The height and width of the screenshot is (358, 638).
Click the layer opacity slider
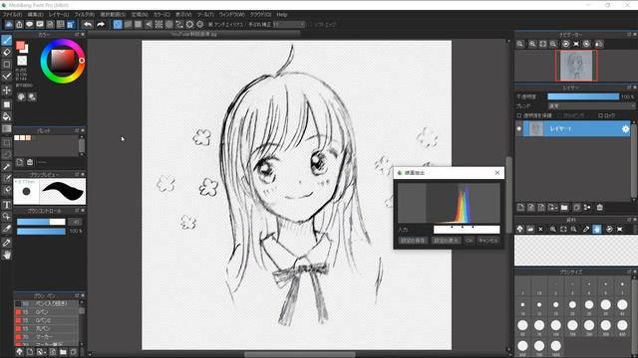point(583,96)
